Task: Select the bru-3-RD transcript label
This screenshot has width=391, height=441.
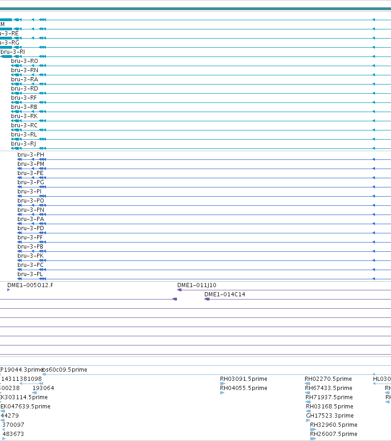Action: coord(24,89)
